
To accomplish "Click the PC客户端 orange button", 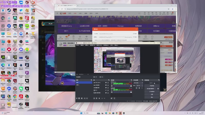I will pos(168,37).
